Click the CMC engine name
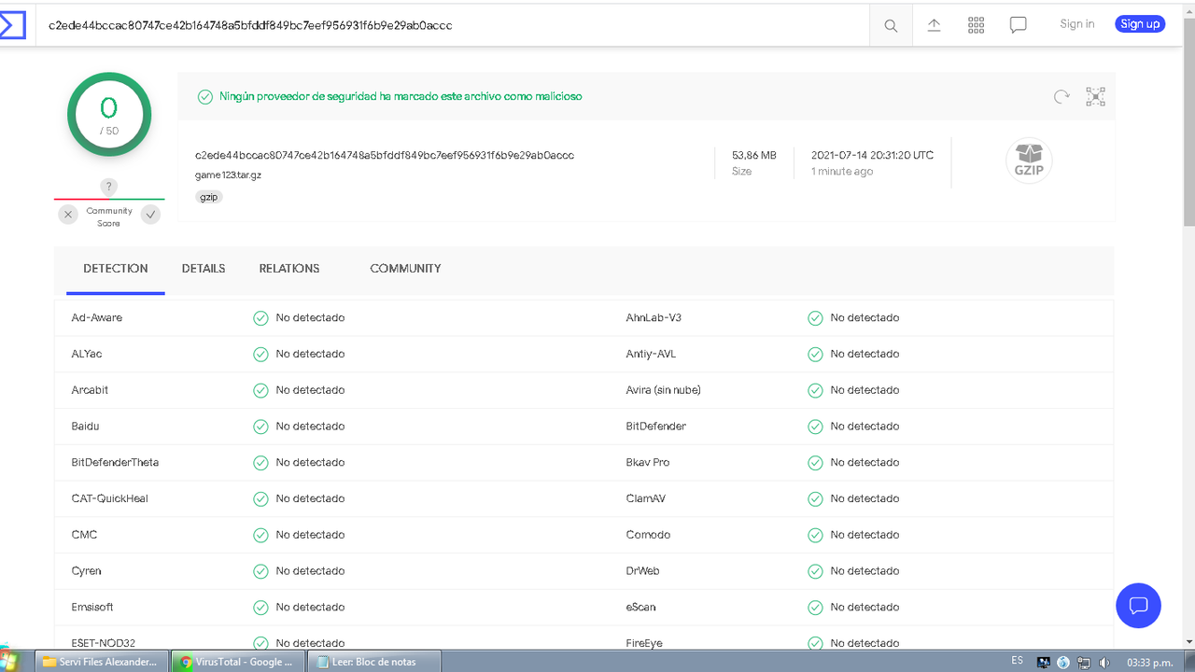The width and height of the screenshot is (1195, 672). coord(84,535)
